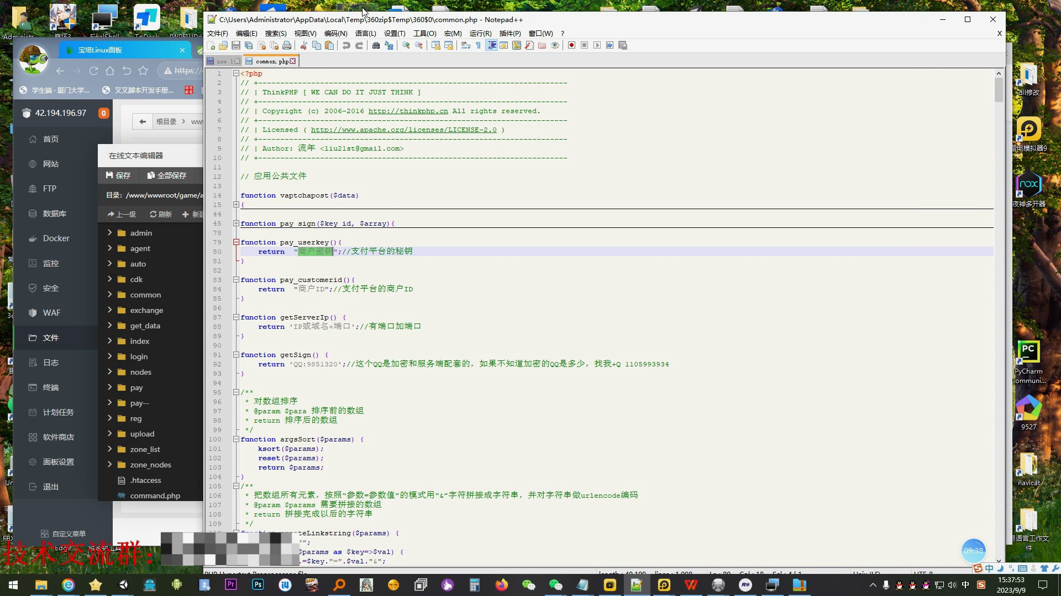Open the thinkphp.cn link in comment
This screenshot has width=1061, height=596.
[408, 111]
